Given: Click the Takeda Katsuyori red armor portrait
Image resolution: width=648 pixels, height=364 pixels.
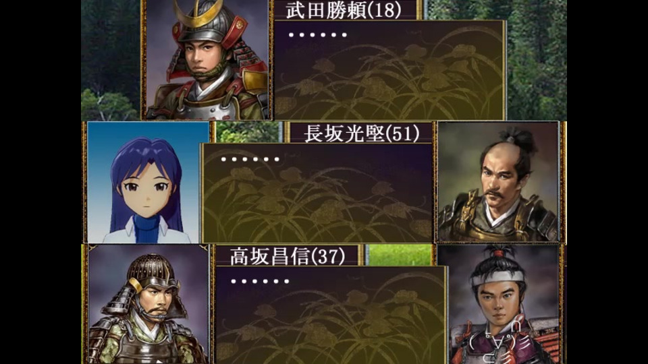Looking at the screenshot, I should coord(207,60).
